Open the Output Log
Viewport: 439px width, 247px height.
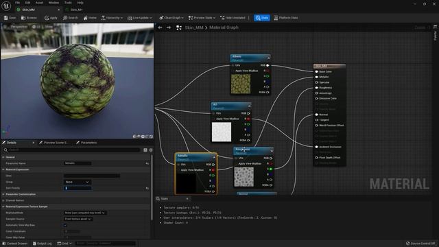point(43,244)
